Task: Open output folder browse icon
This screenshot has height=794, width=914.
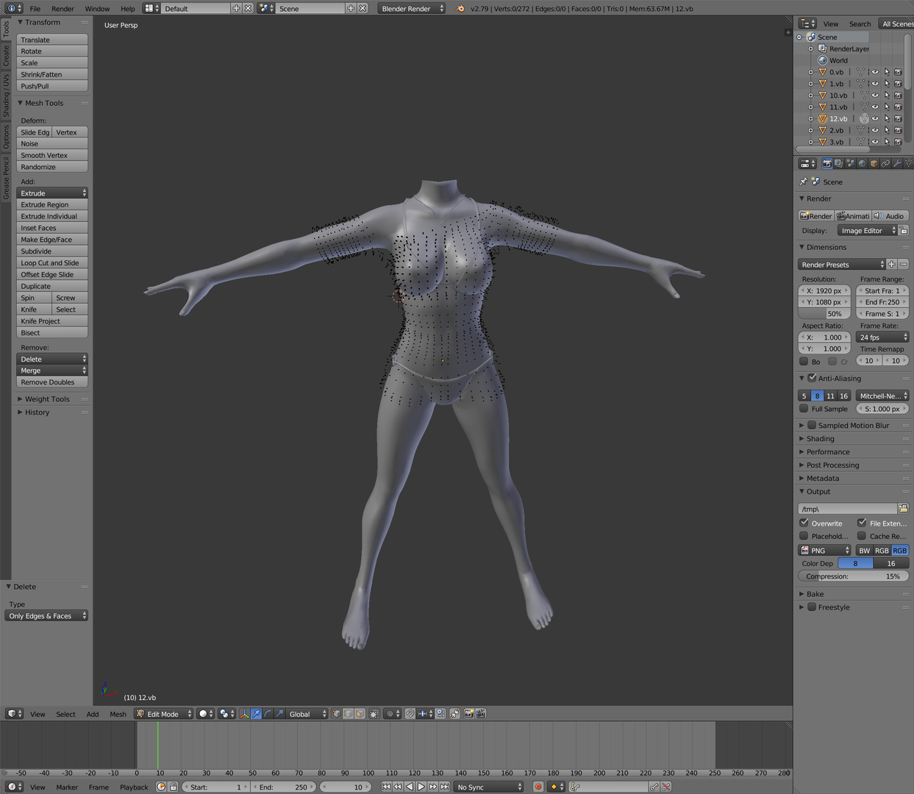Action: (903, 509)
